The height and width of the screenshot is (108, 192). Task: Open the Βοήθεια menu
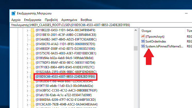coord(86,20)
